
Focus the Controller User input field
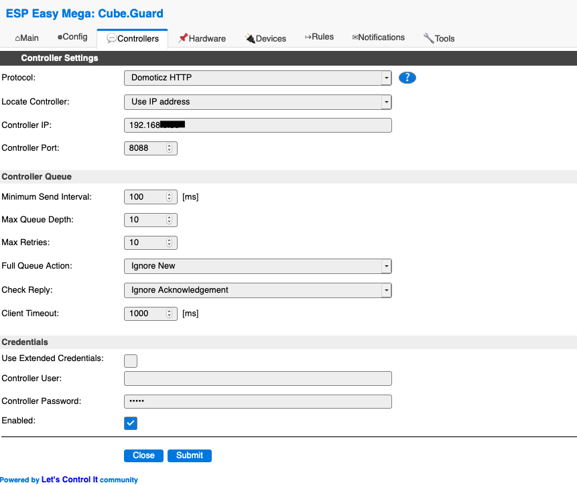[257, 378]
